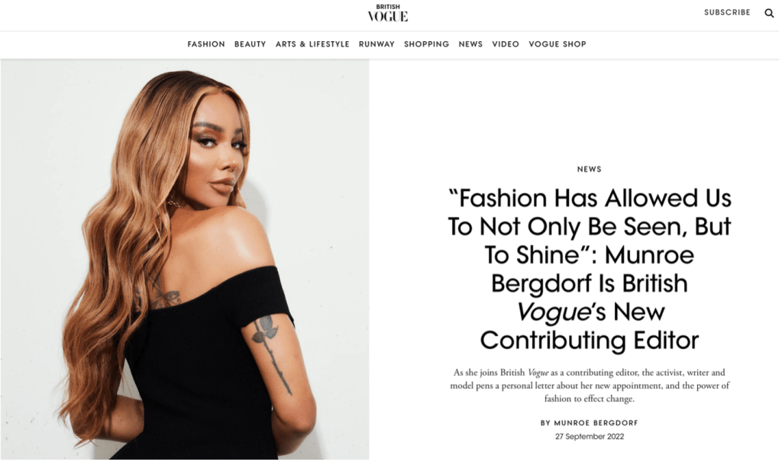Select the Runway navigation item

[376, 44]
